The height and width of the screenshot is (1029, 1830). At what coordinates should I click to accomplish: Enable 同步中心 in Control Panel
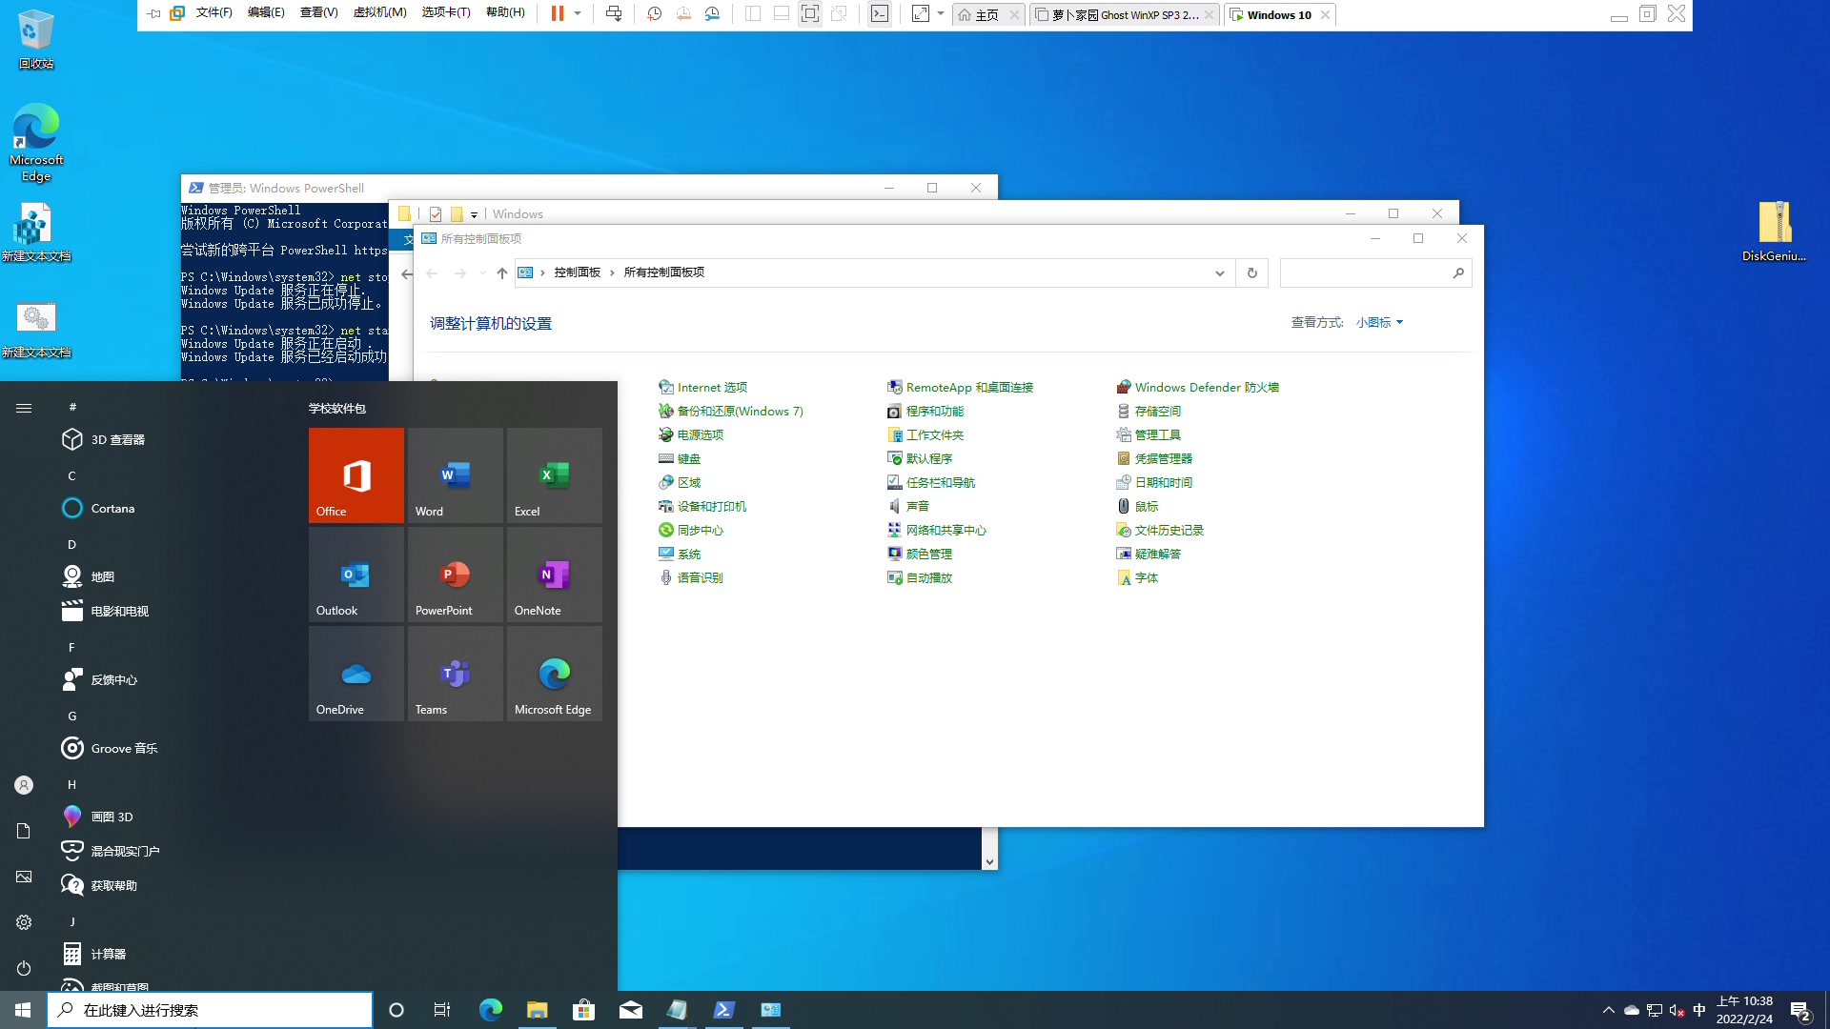coord(699,529)
